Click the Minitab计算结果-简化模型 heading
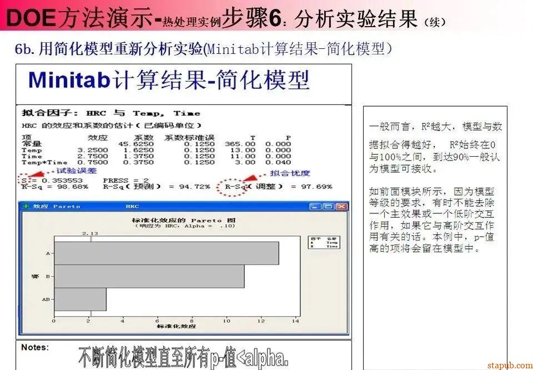Viewport: 533px width, 370px height. pos(169,80)
